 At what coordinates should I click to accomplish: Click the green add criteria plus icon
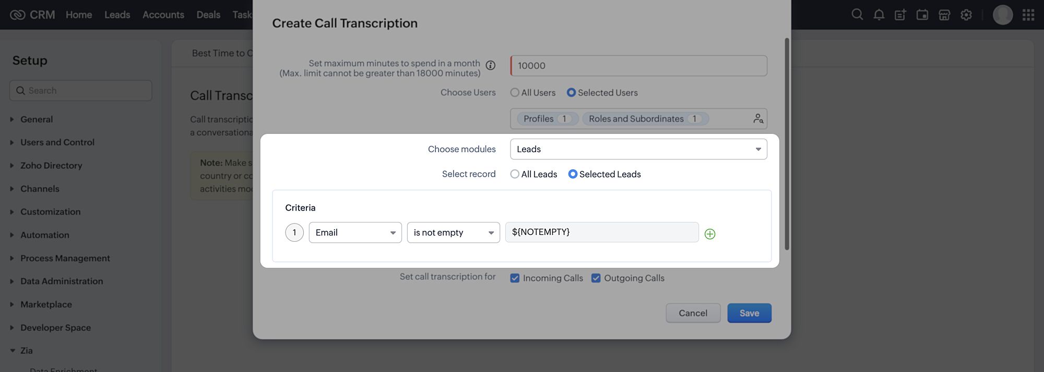click(x=710, y=234)
